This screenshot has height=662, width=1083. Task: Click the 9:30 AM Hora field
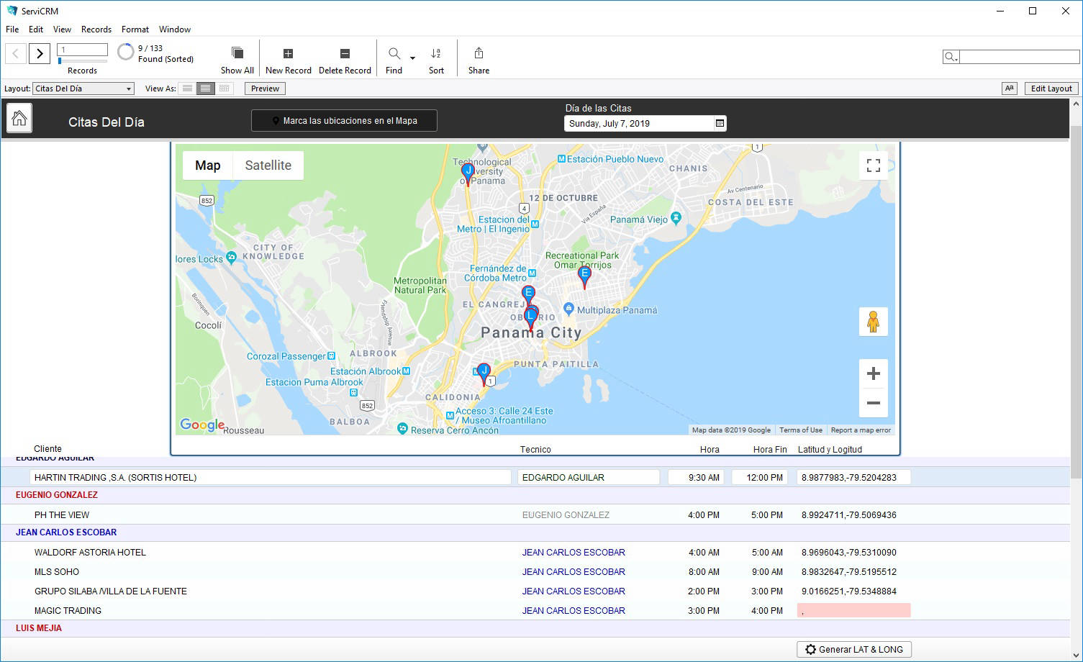click(697, 477)
